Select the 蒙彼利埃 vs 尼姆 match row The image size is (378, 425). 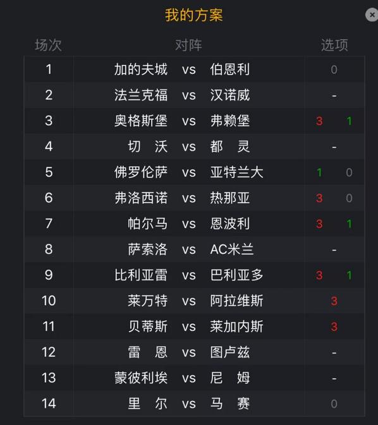[194, 378]
